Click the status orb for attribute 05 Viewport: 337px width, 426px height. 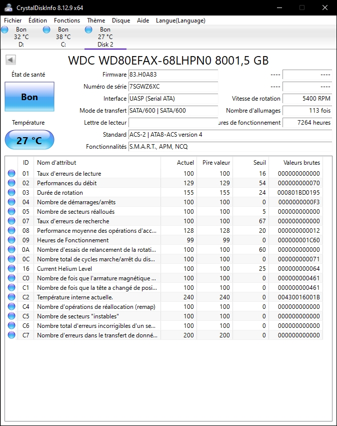pos(11,212)
